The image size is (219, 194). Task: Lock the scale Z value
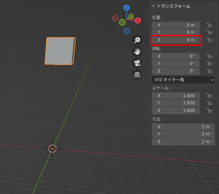point(209,110)
